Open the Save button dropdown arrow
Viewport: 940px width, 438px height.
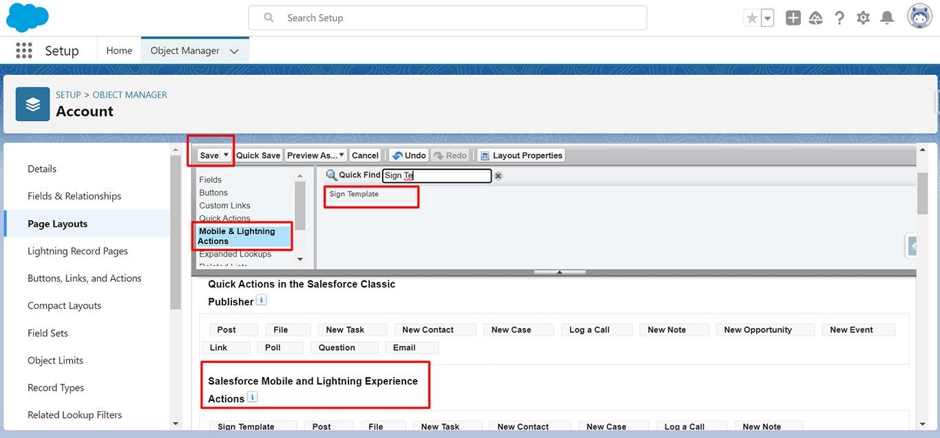(226, 155)
